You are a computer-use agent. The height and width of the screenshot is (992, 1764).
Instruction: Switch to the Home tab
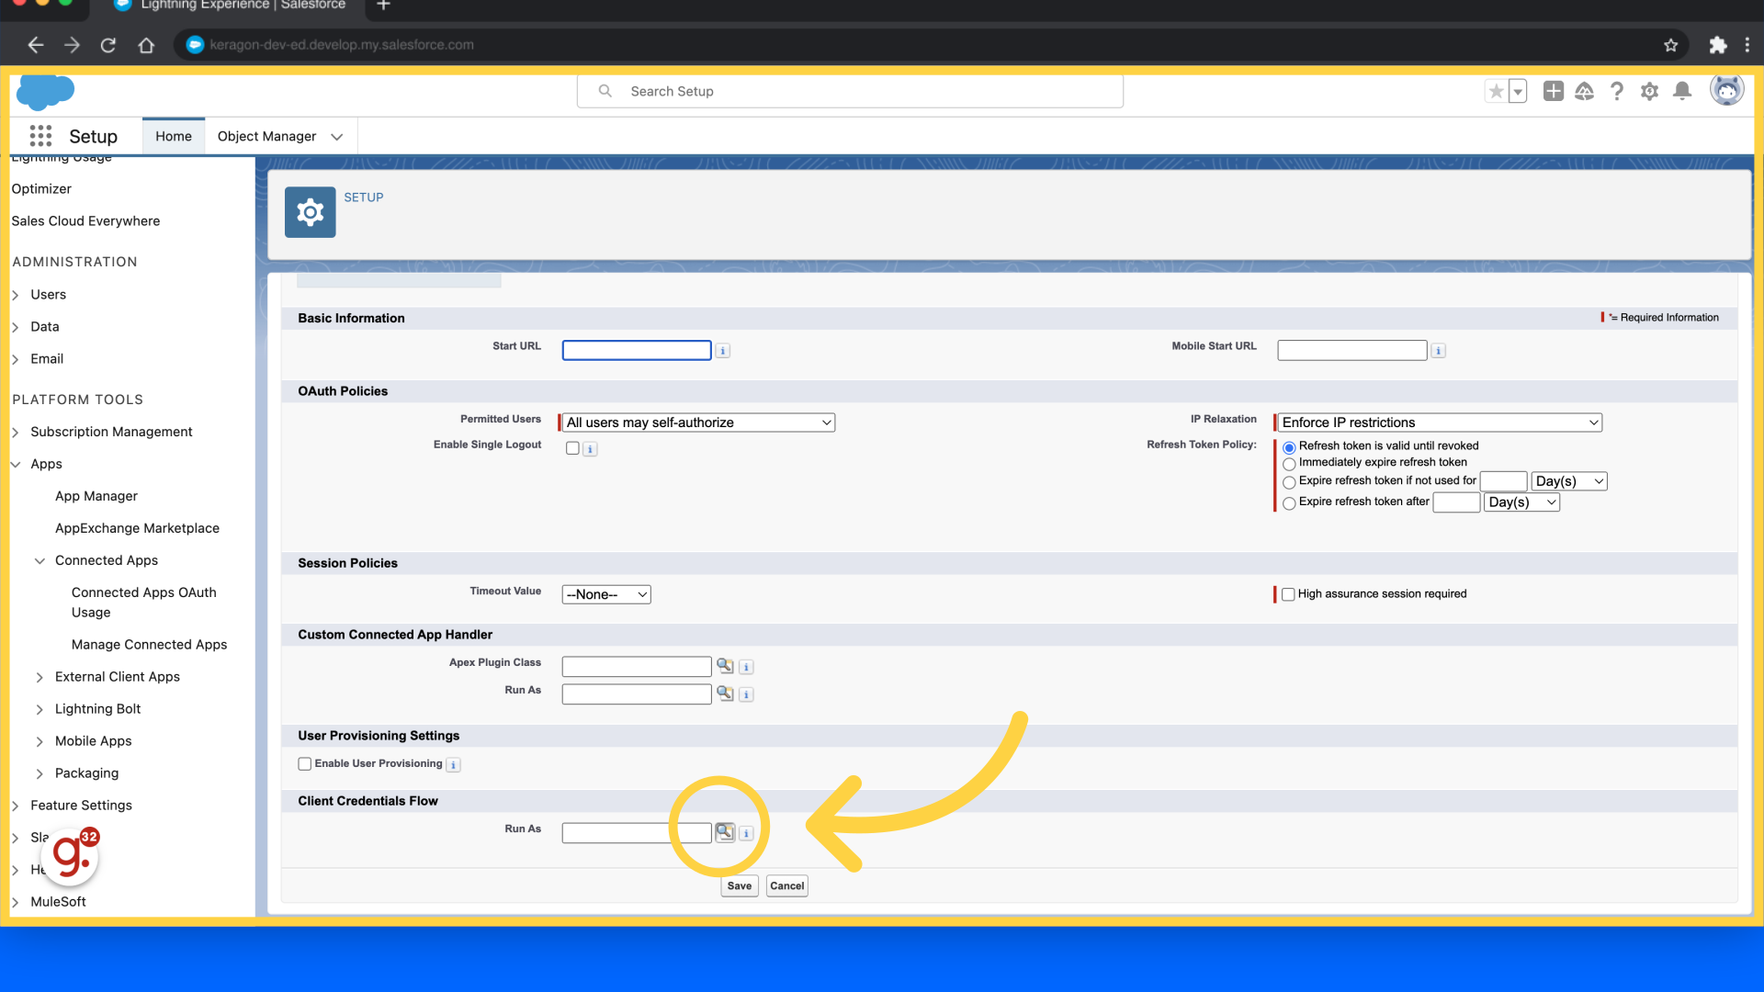click(174, 136)
